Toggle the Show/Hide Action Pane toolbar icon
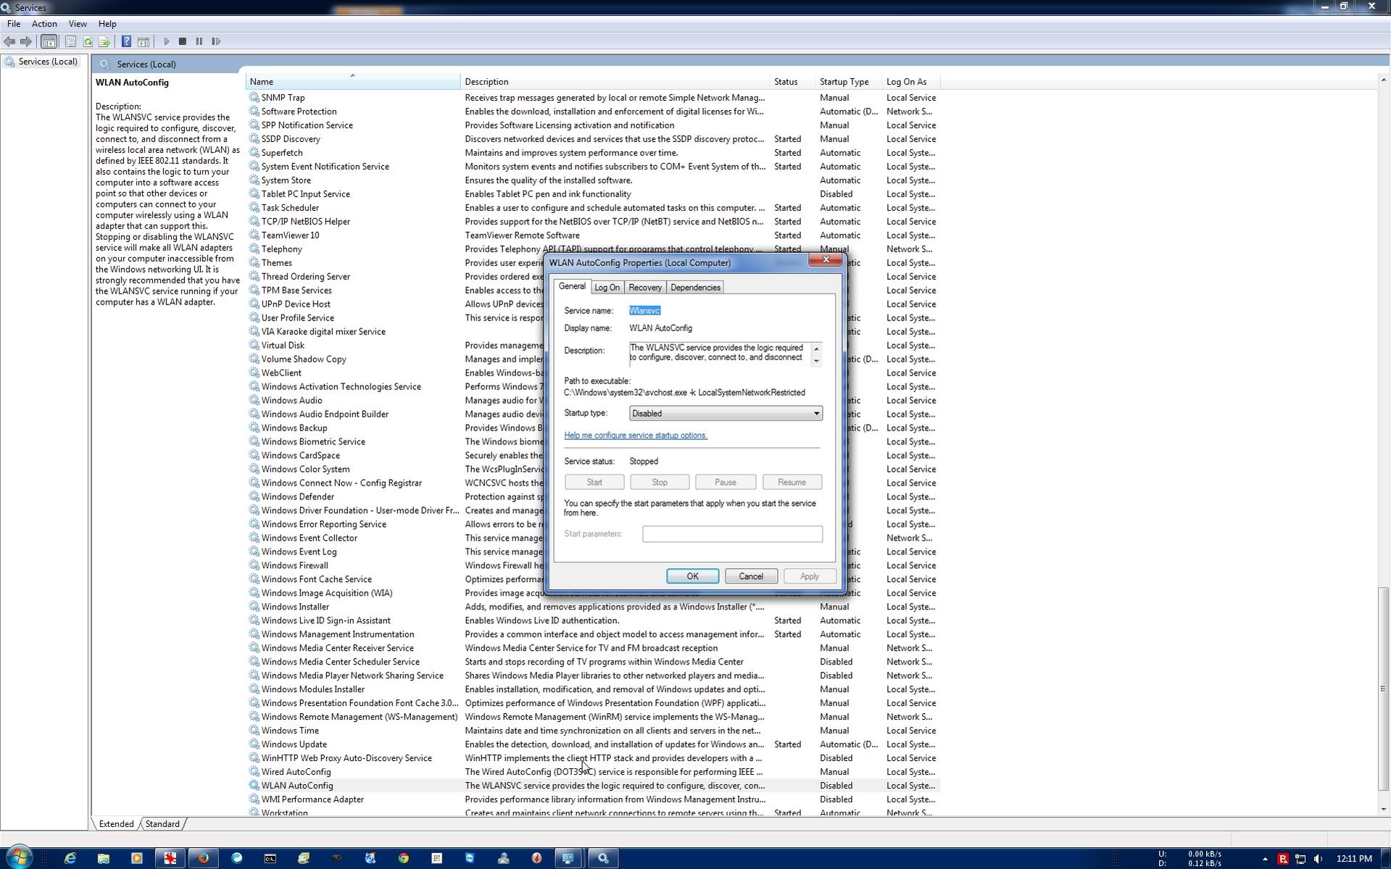 point(144,41)
